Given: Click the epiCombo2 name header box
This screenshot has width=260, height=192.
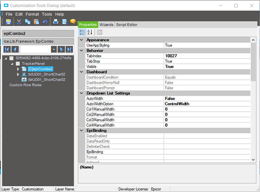Looking at the screenshot, I should 38,33.
